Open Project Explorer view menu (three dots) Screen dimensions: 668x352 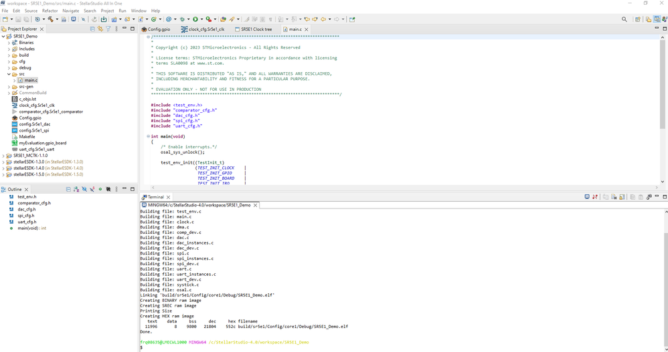point(116,29)
